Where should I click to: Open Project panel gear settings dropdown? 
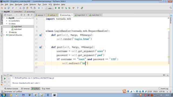coord(29,15)
